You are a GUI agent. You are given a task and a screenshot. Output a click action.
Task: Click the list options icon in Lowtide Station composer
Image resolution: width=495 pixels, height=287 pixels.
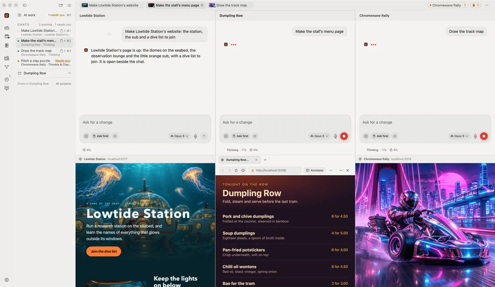tap(115, 136)
